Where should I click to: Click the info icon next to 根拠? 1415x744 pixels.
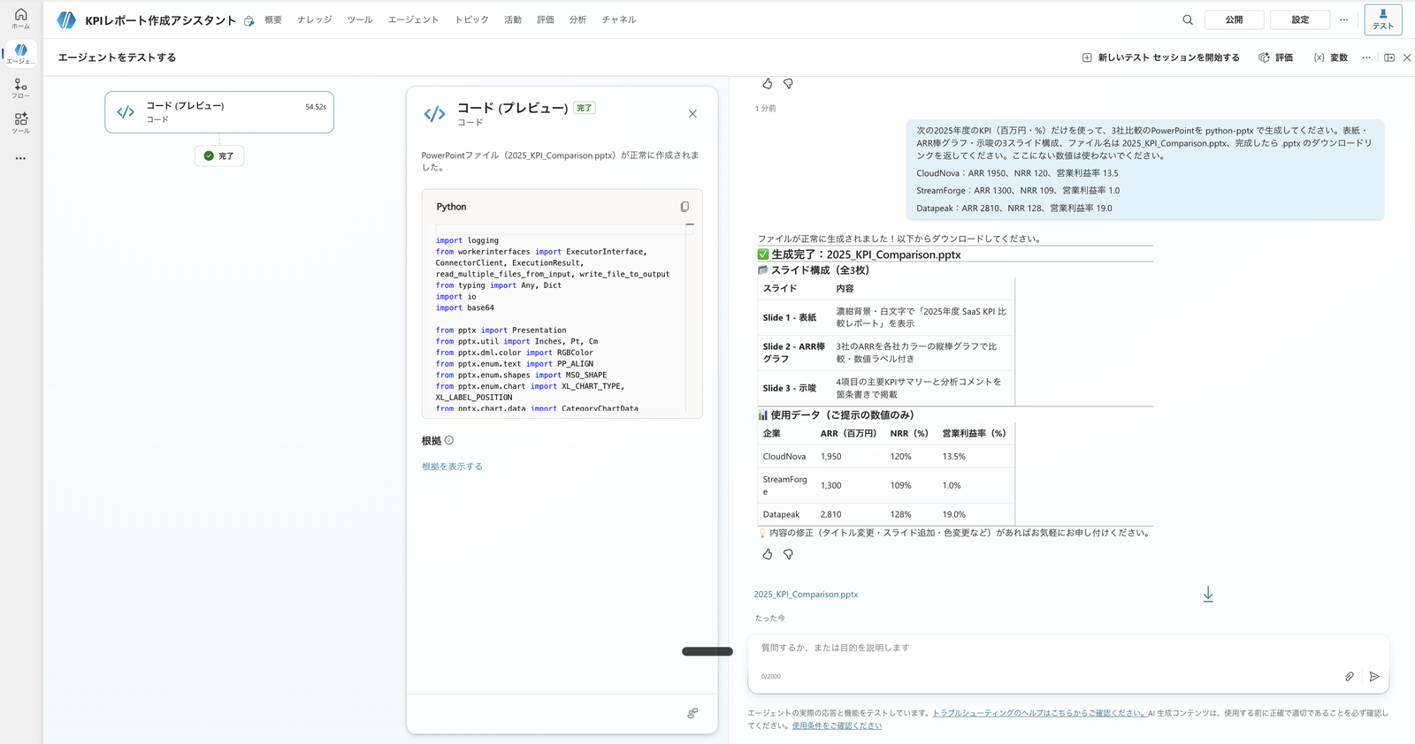click(449, 440)
